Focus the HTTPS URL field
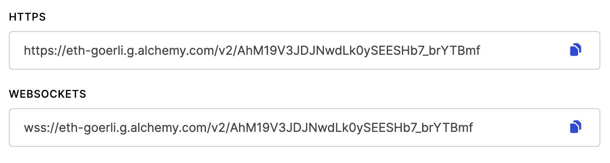 pos(305,50)
